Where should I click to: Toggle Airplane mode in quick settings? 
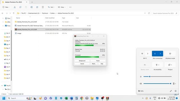click(x=170, y=54)
